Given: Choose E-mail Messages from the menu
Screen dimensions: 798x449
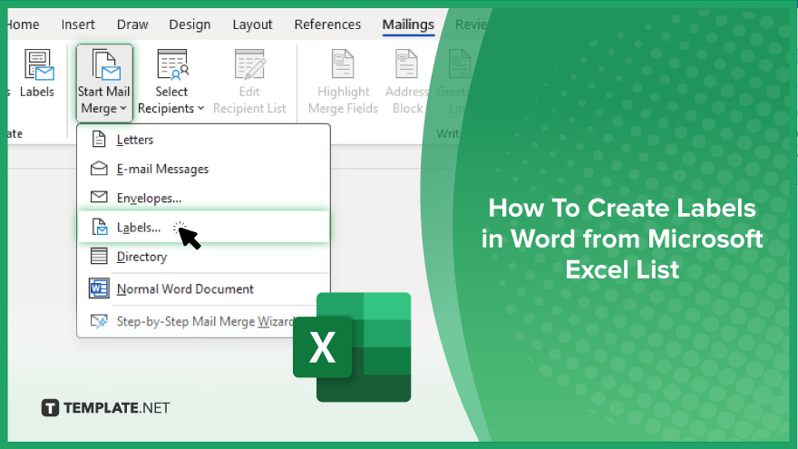Looking at the screenshot, I should click(203, 169).
